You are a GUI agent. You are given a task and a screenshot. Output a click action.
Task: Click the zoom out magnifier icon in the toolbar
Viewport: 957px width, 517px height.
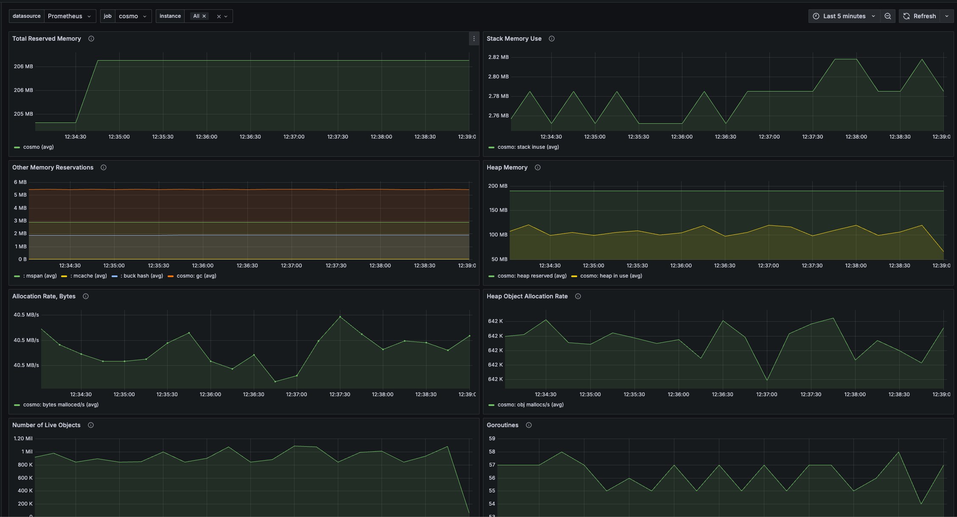(x=888, y=16)
